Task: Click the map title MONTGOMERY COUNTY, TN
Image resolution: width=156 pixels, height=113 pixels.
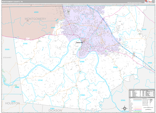Action: [x=12, y=2]
